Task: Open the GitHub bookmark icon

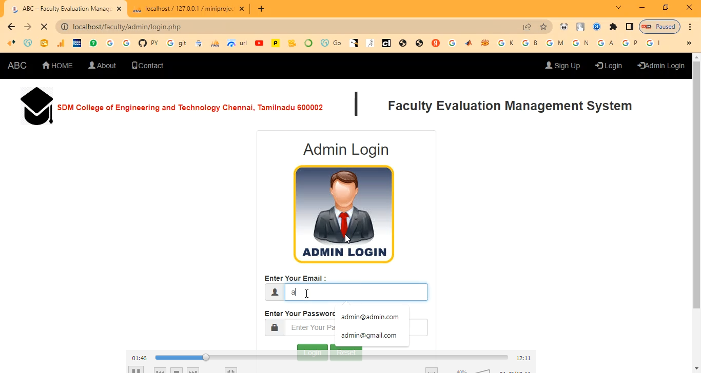Action: pos(143,43)
